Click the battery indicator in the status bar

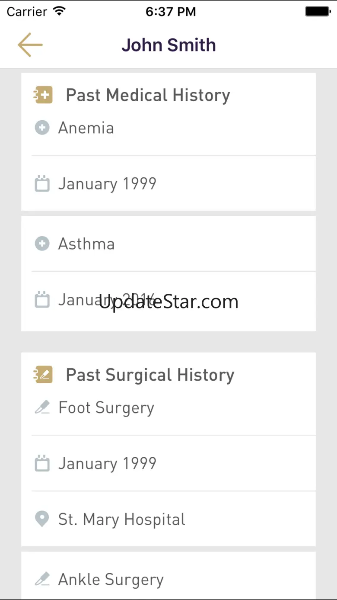coord(318,12)
